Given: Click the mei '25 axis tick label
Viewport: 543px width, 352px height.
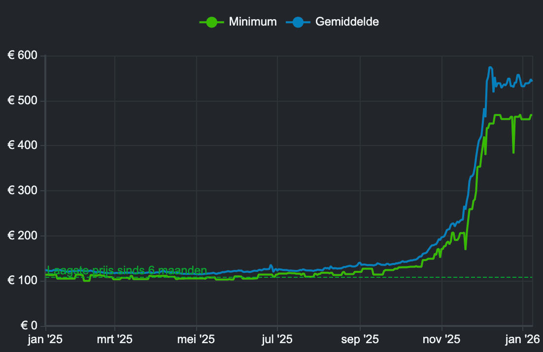Looking at the screenshot, I should tap(196, 339).
